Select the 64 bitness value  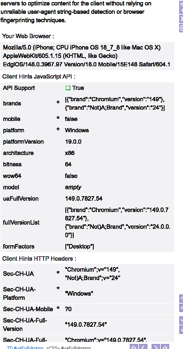point(68,165)
